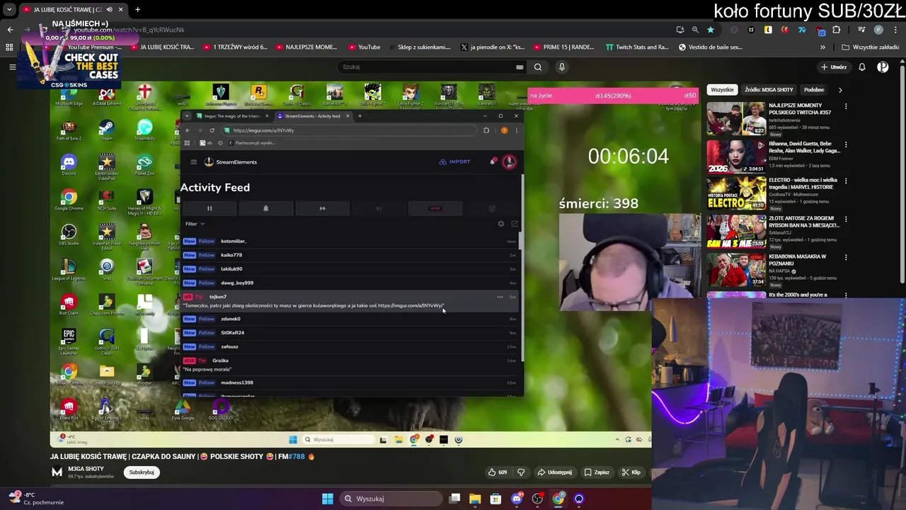Click the 'Klip' scissors button
Screen dimensions: 906x510
click(x=631, y=472)
